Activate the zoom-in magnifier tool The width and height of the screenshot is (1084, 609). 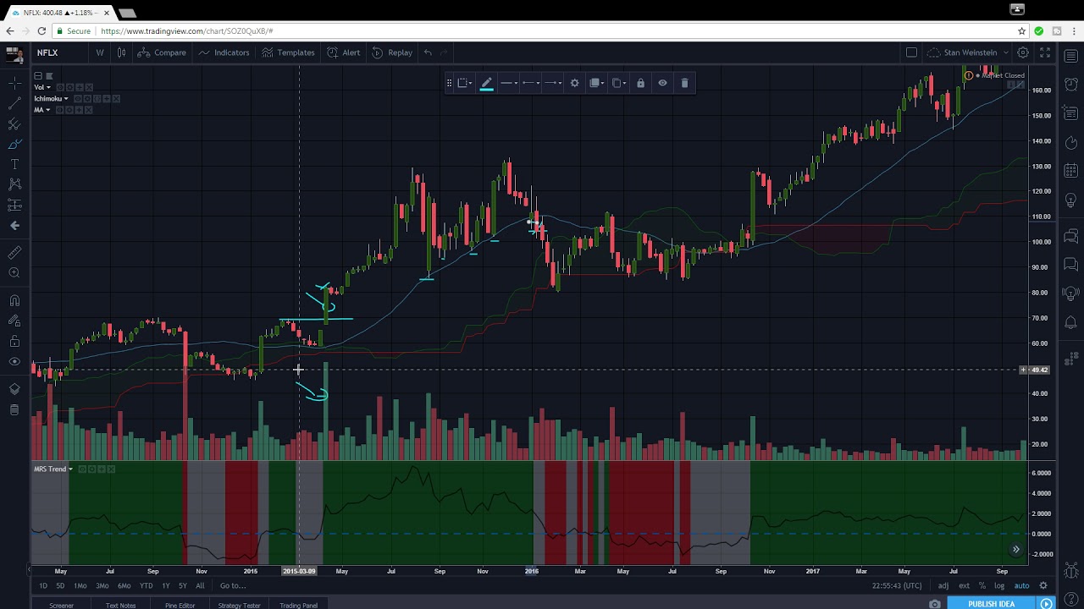coord(14,273)
